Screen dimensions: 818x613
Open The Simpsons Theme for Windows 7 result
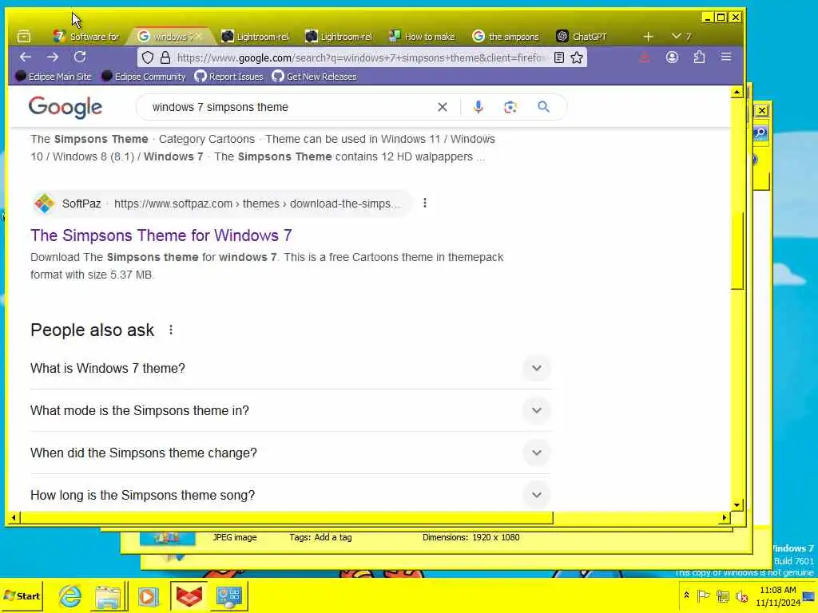coord(161,235)
